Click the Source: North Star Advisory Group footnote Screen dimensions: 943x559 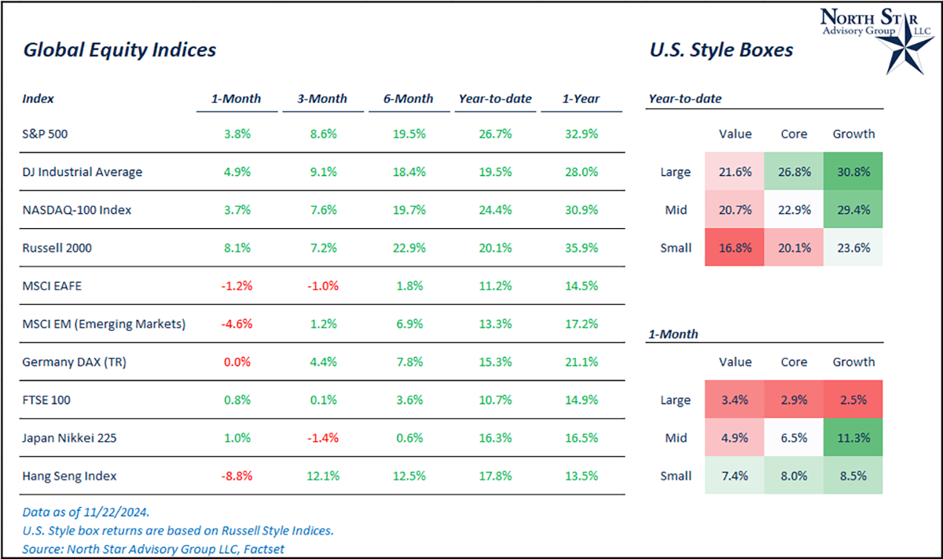[x=153, y=549]
